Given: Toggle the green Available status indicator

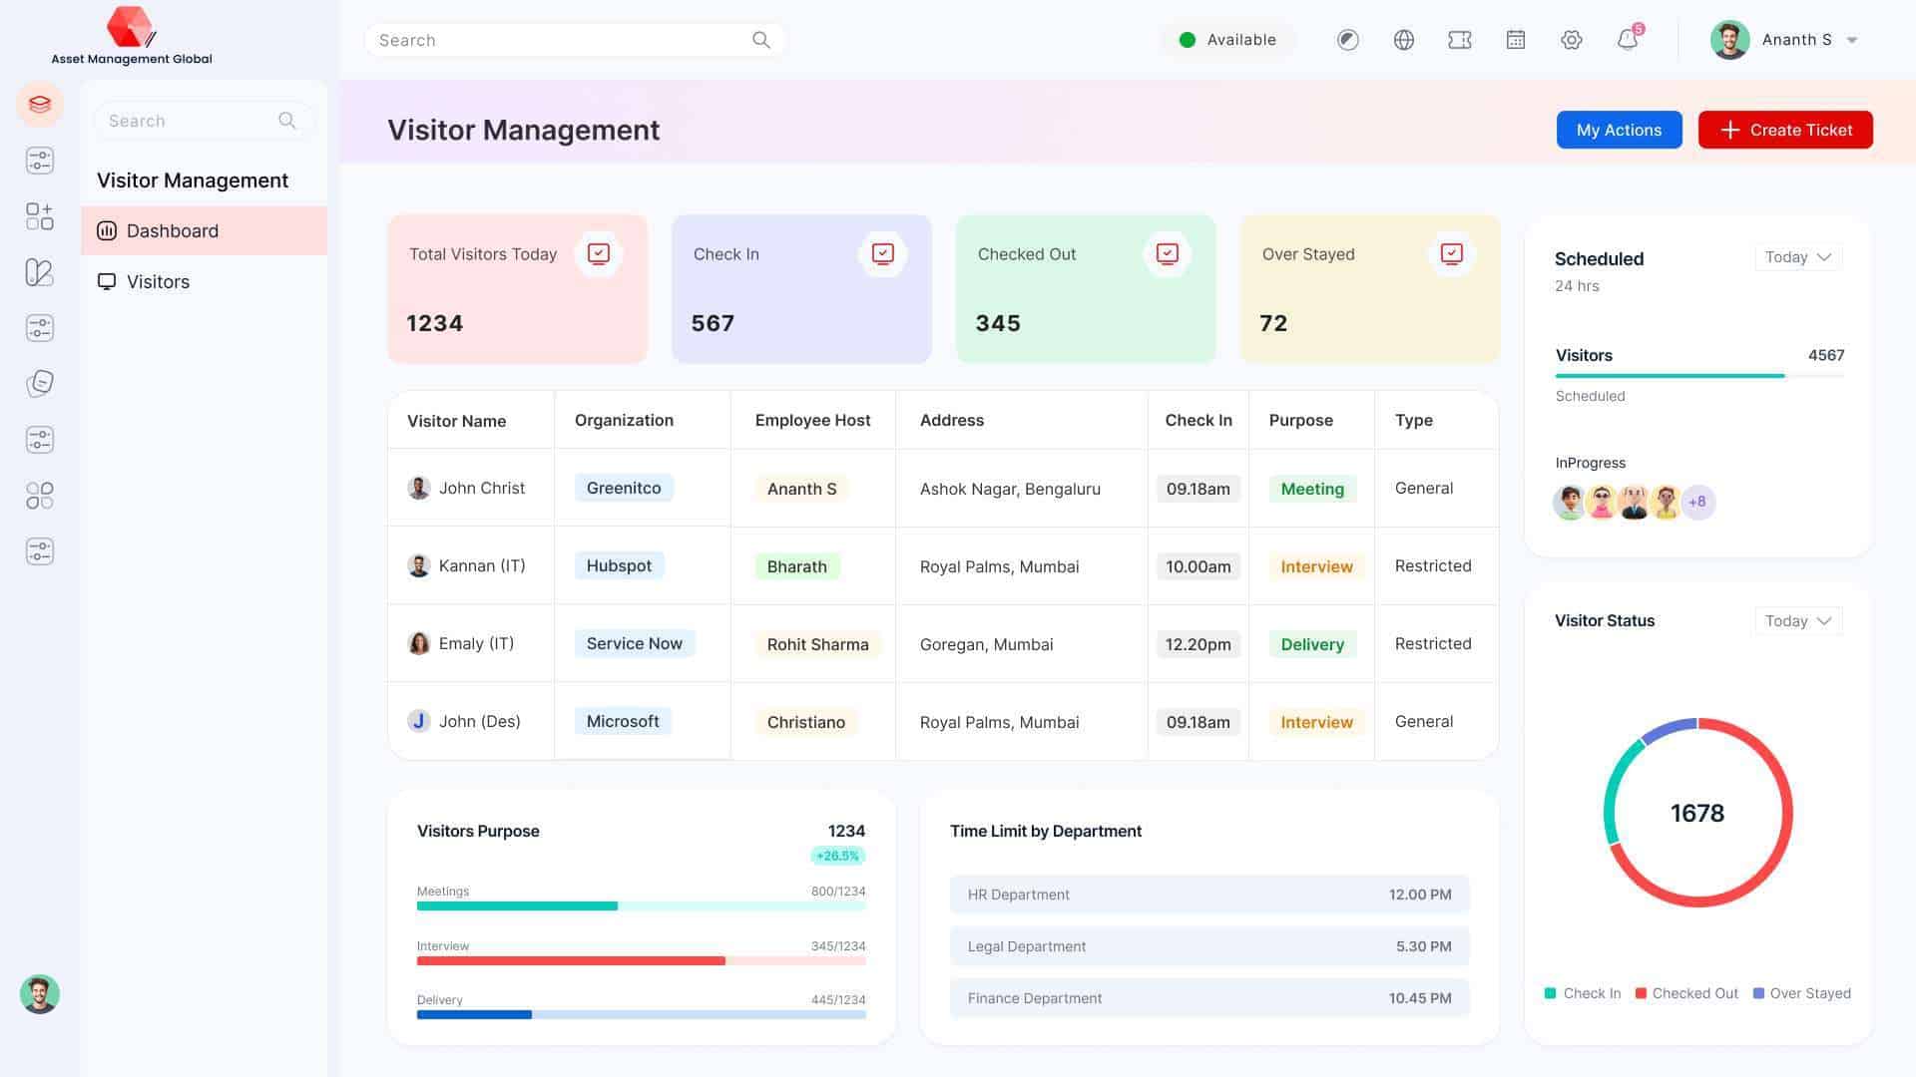Looking at the screenshot, I should (1228, 40).
